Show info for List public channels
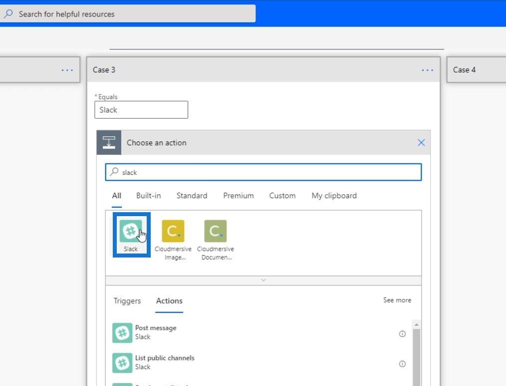506x386 pixels. (x=402, y=364)
